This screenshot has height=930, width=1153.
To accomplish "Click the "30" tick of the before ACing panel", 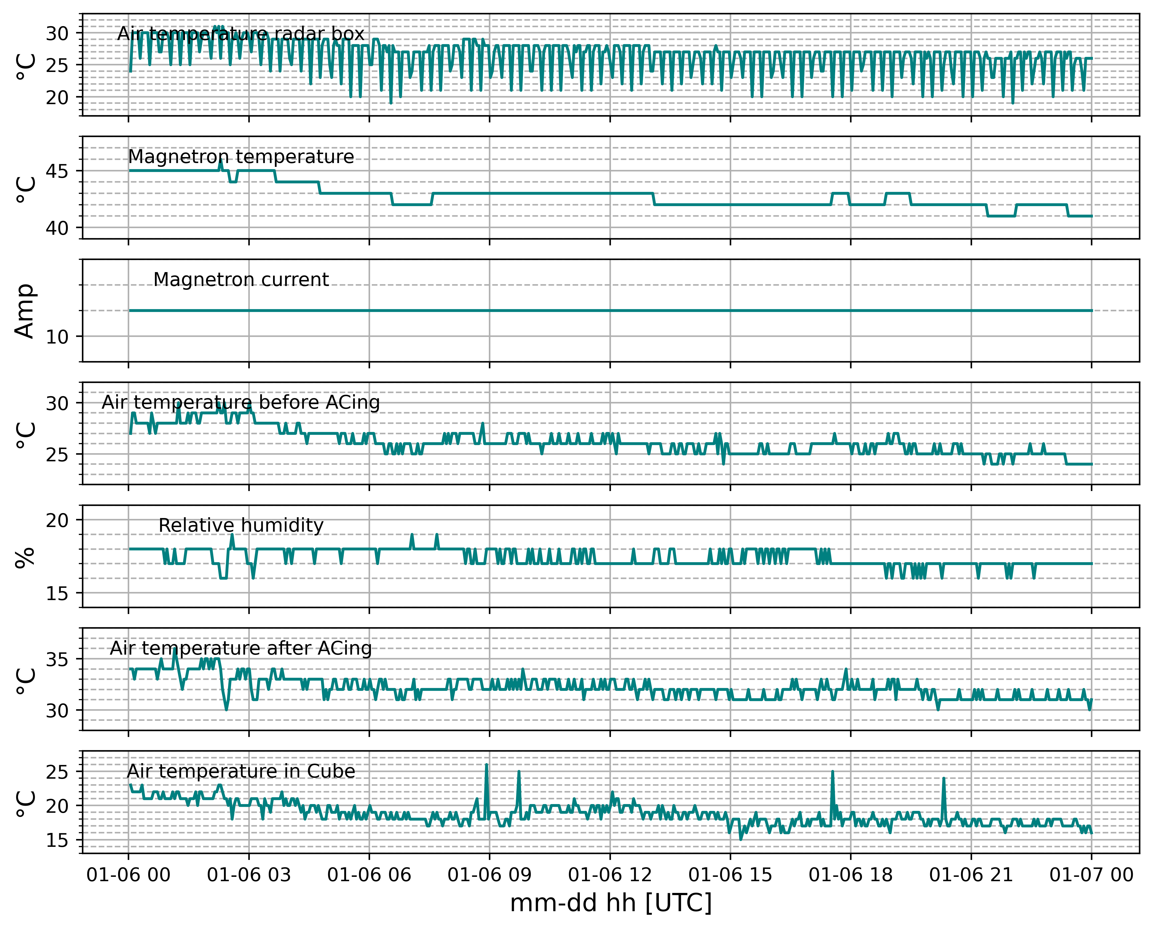I will point(57,404).
